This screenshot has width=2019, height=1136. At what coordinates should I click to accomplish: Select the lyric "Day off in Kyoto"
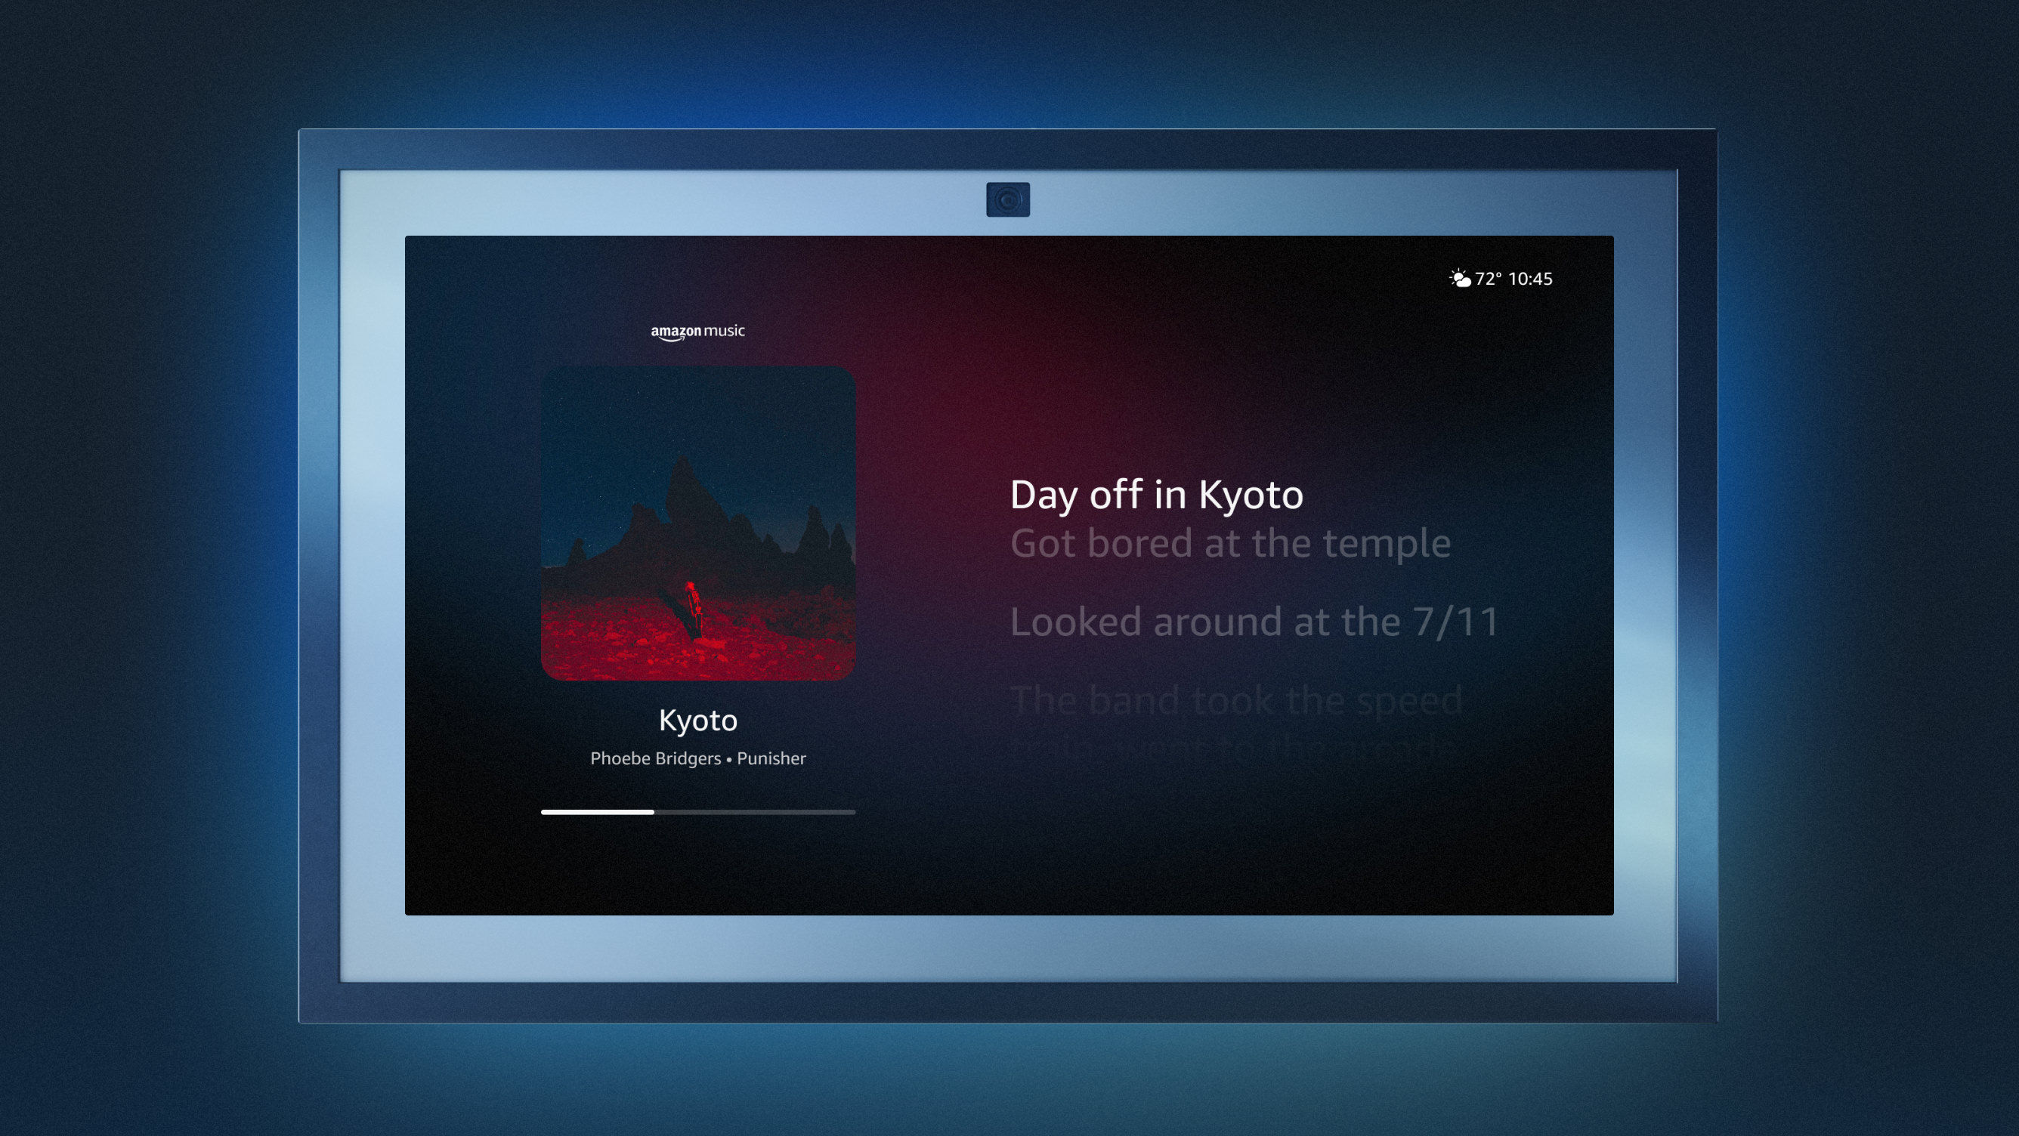[1156, 495]
